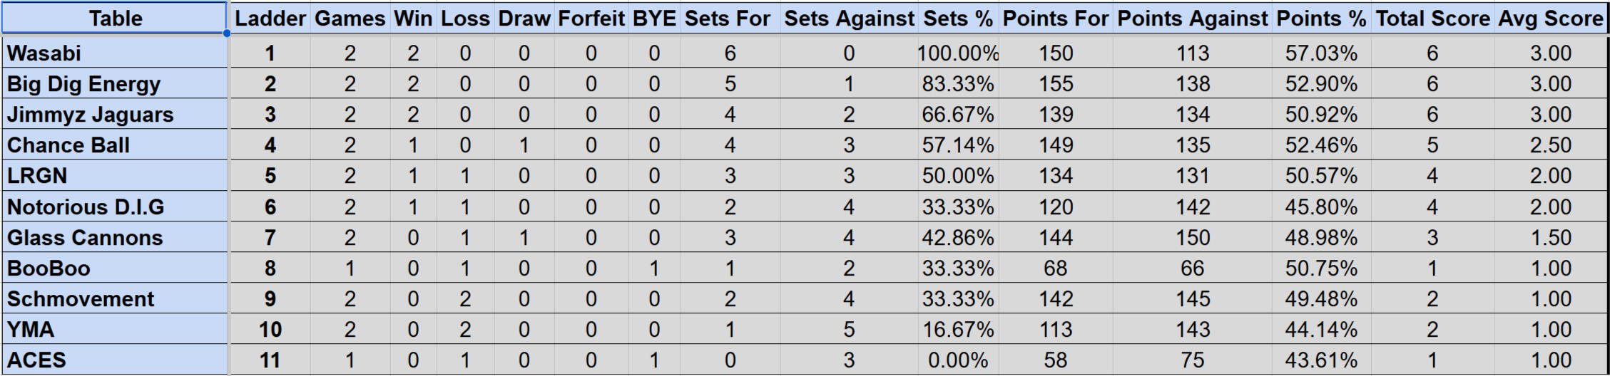Image resolution: width=1610 pixels, height=376 pixels.
Task: Click the ACES team cell
Action: (114, 360)
